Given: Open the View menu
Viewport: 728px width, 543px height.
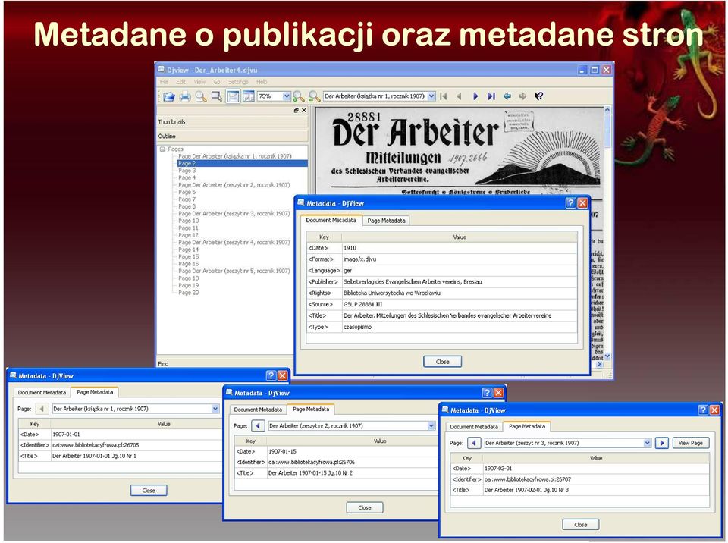Looking at the screenshot, I should coord(199,82).
